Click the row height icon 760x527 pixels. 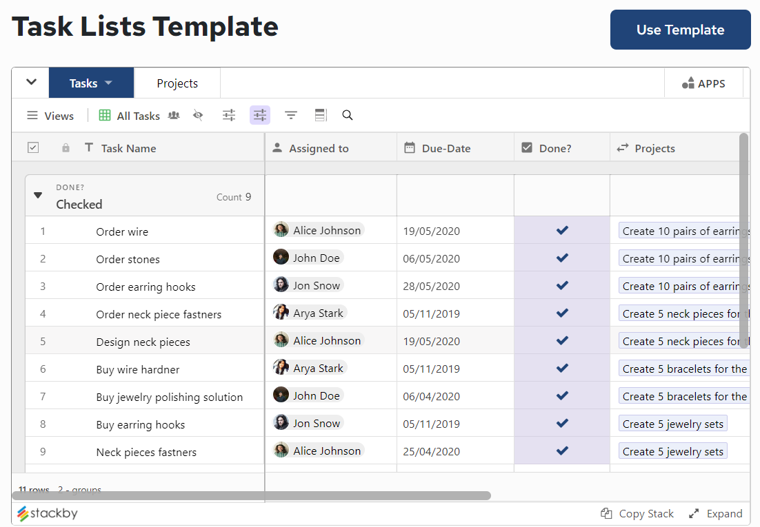coord(320,115)
